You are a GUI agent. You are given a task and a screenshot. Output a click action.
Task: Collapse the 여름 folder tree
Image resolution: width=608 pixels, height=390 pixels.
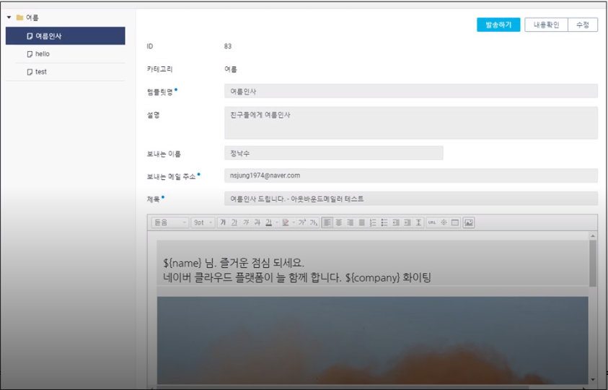pyautogui.click(x=9, y=17)
